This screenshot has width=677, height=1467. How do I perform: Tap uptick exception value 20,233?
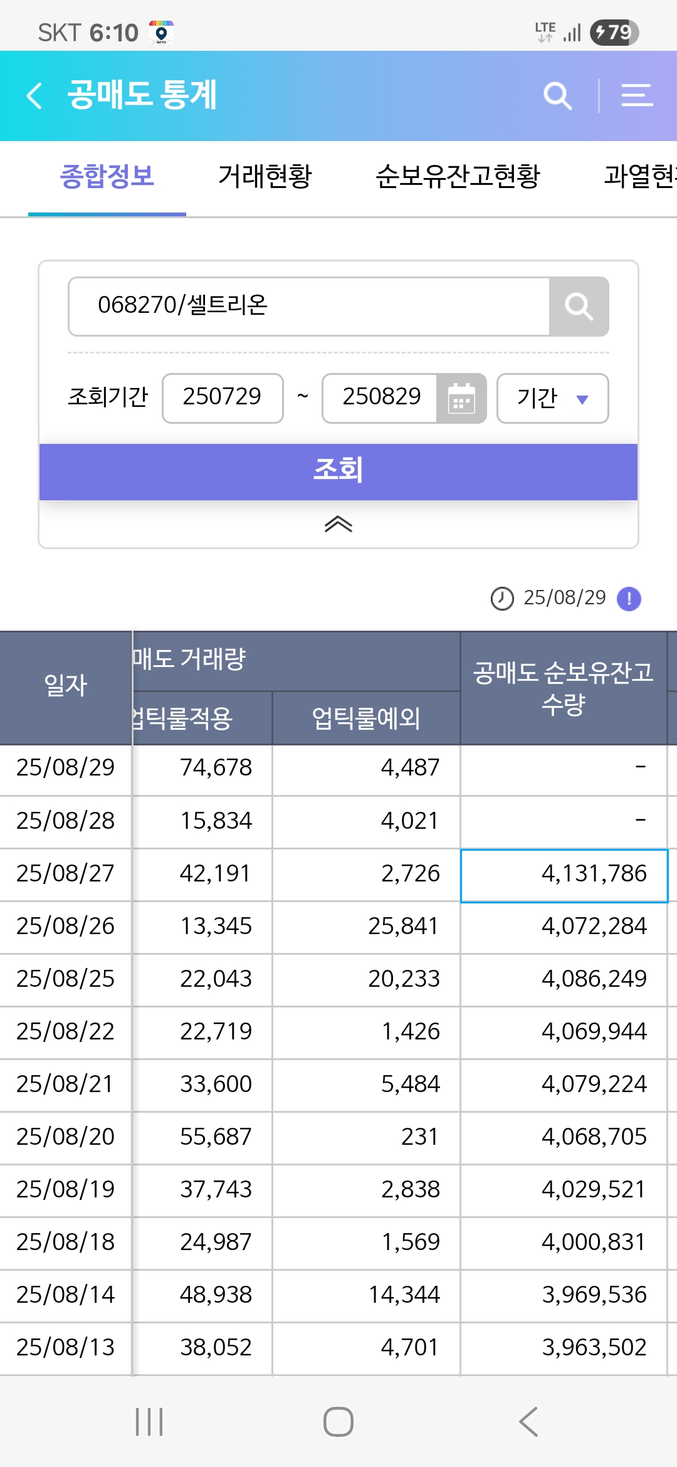tap(404, 979)
